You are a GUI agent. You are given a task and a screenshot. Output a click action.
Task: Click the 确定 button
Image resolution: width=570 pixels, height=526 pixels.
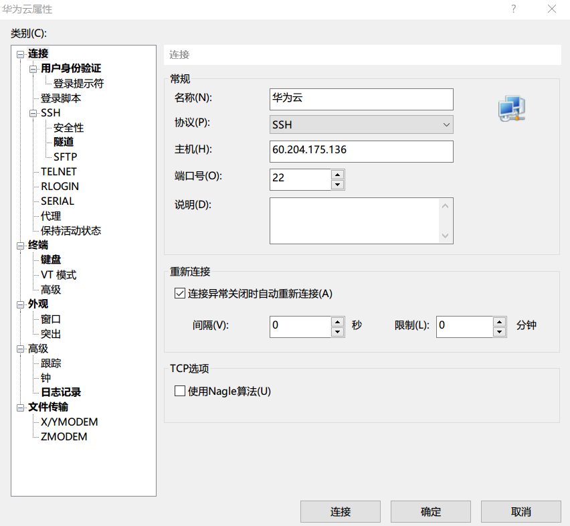[431, 511]
